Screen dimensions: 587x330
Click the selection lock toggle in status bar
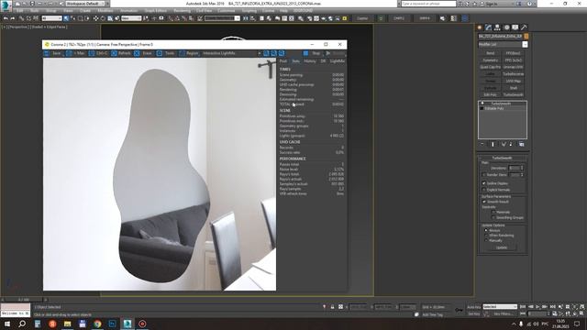point(332,307)
